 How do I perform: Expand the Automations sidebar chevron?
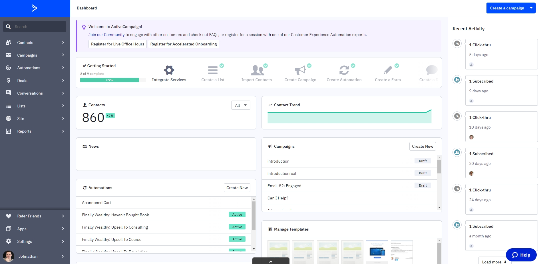tap(63, 68)
